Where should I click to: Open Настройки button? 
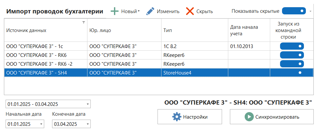(x=190, y=117)
